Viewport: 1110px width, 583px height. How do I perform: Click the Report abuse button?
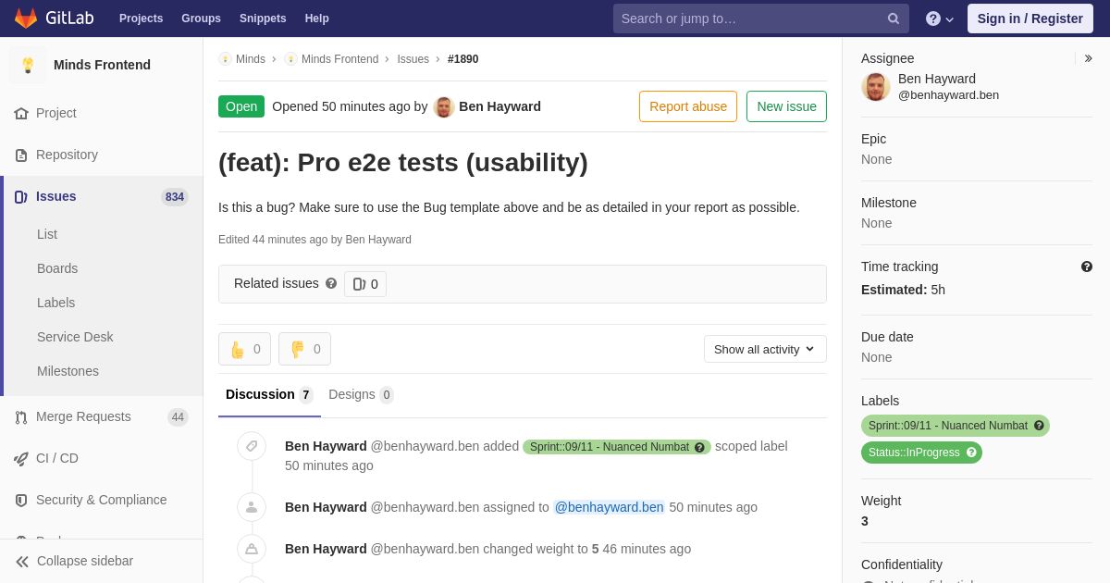(688, 106)
